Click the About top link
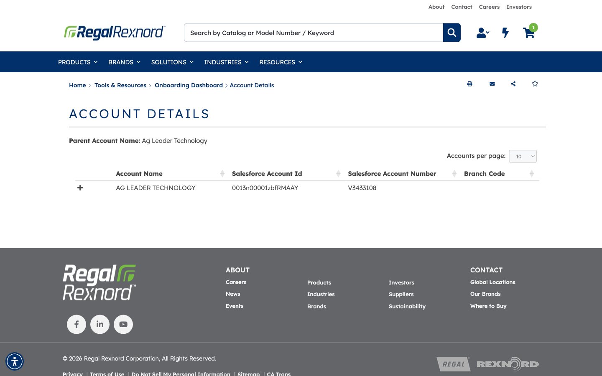 [436, 7]
